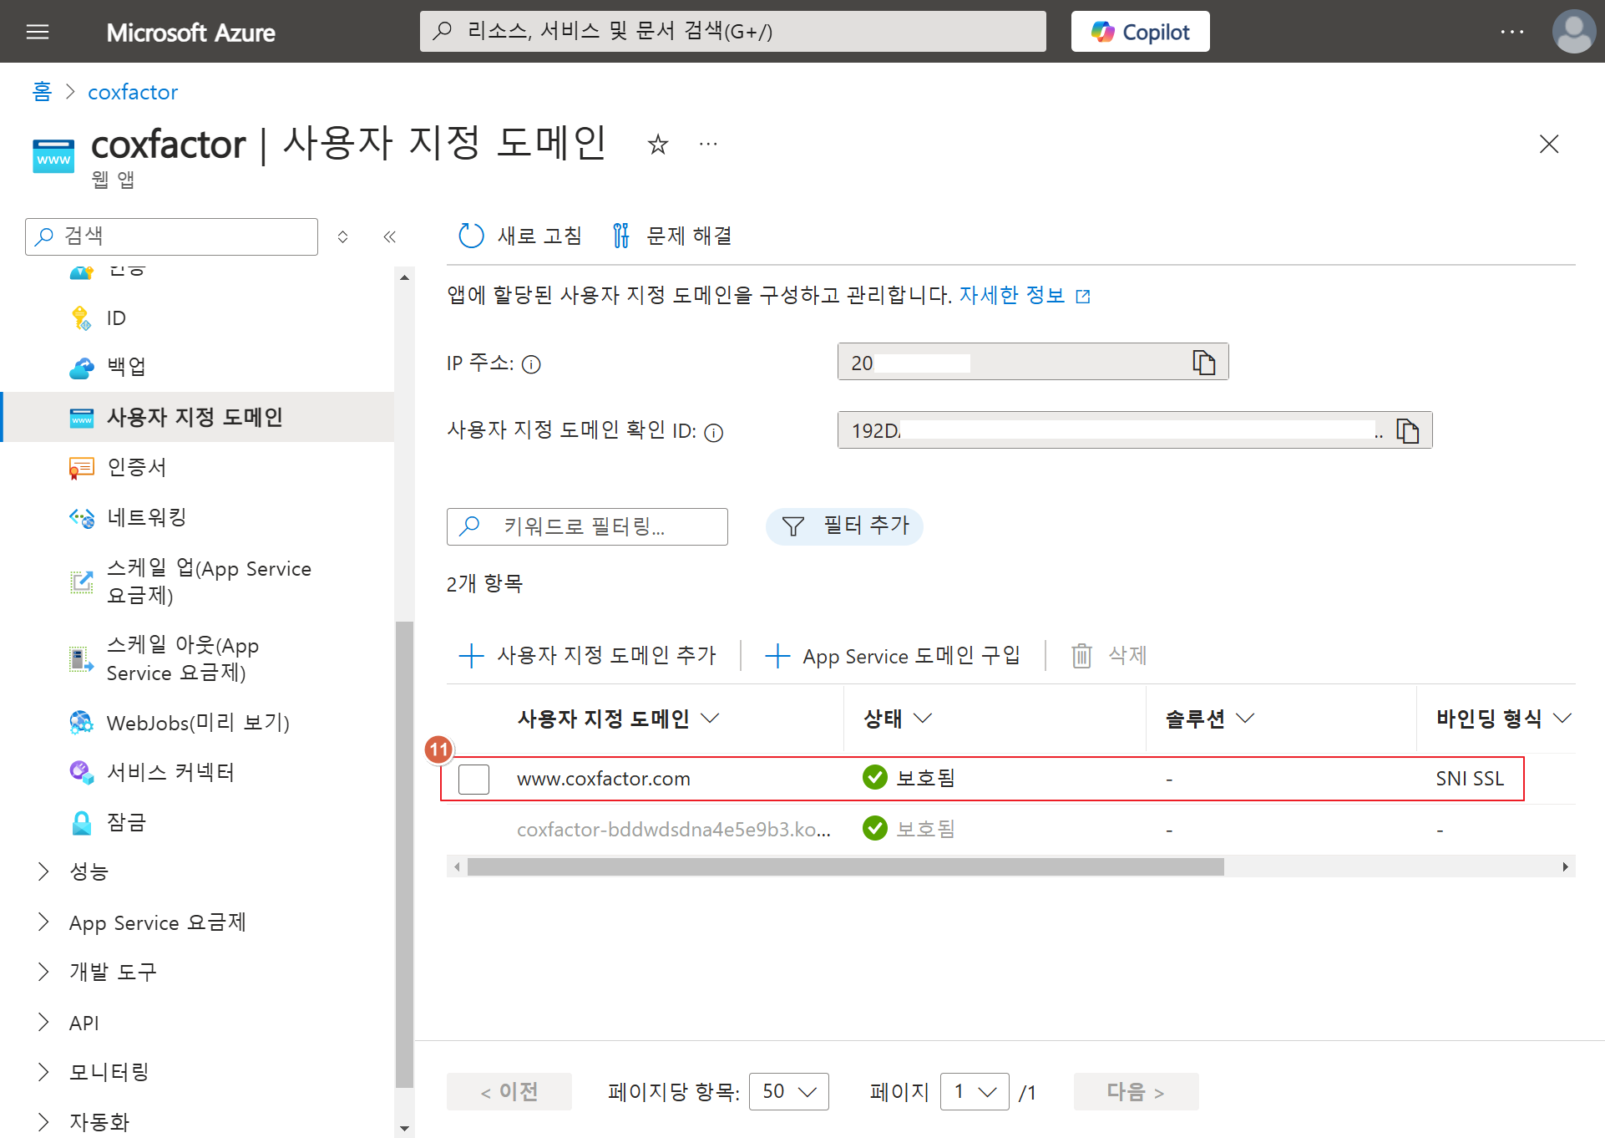Open the user account avatar
Viewport: 1605px width, 1138px height.
[x=1573, y=32]
